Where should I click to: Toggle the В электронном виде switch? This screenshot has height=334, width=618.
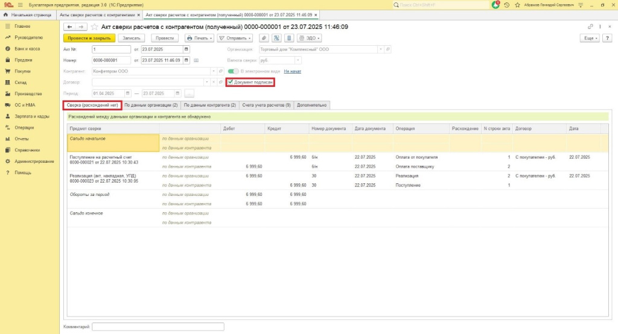click(x=233, y=71)
